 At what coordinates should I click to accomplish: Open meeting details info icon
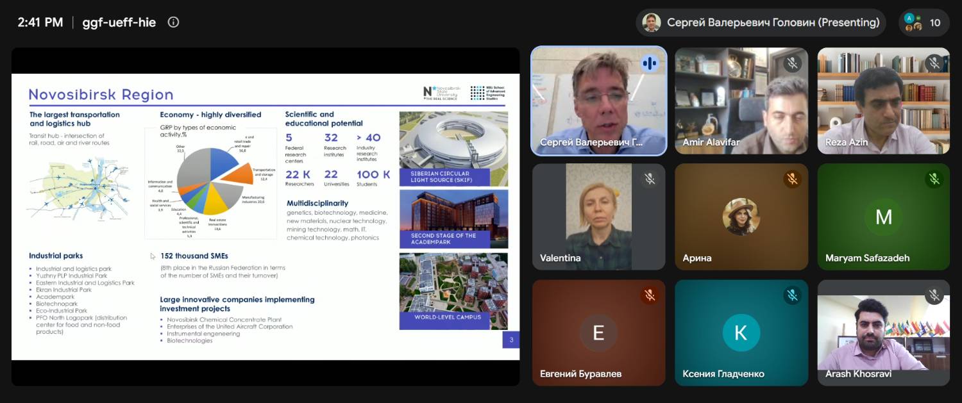coord(173,22)
